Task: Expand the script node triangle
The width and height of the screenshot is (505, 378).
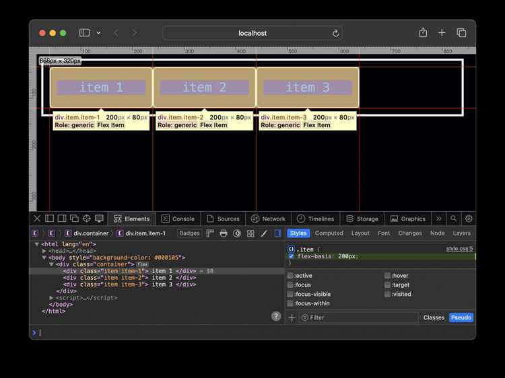Action: [x=51, y=298]
